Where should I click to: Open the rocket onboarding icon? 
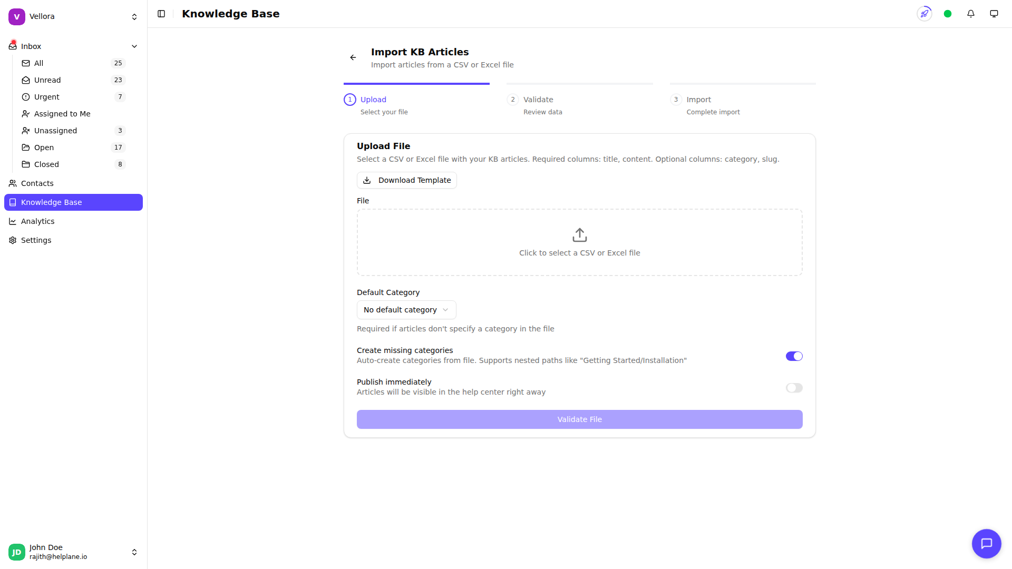pyautogui.click(x=925, y=14)
